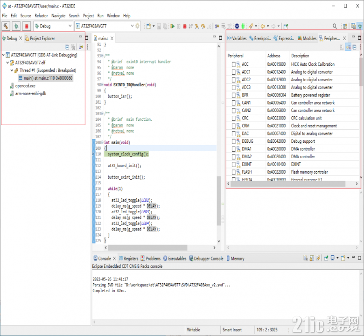Collapse all in Debug view toolbar
364x336 pixels.
point(67,47)
